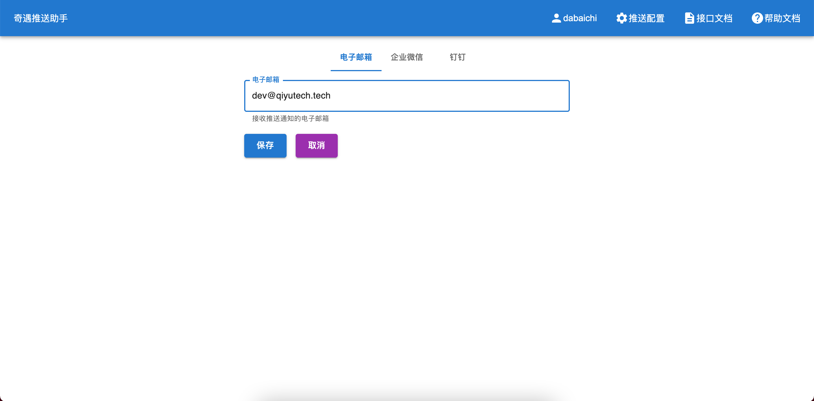
Task: Click the 保存 save button
Action: pos(265,145)
